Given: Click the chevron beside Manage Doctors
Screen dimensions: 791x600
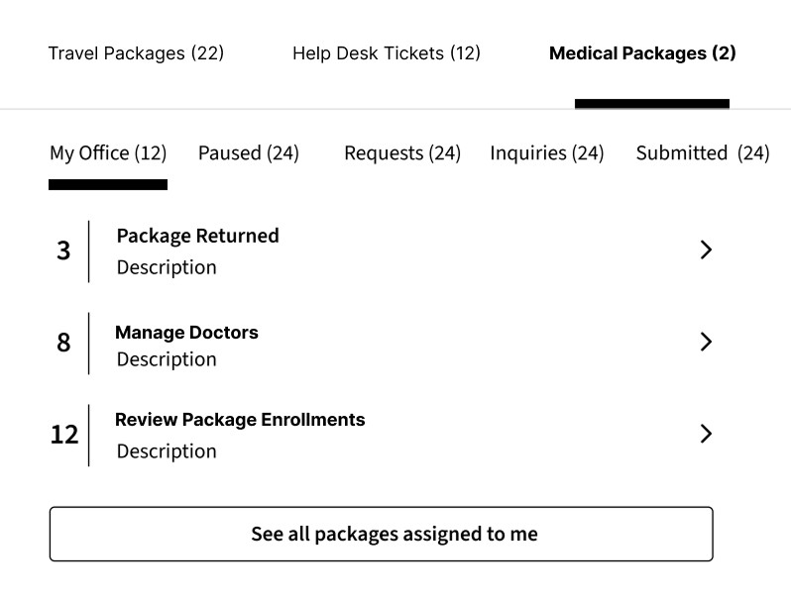Looking at the screenshot, I should click(706, 342).
